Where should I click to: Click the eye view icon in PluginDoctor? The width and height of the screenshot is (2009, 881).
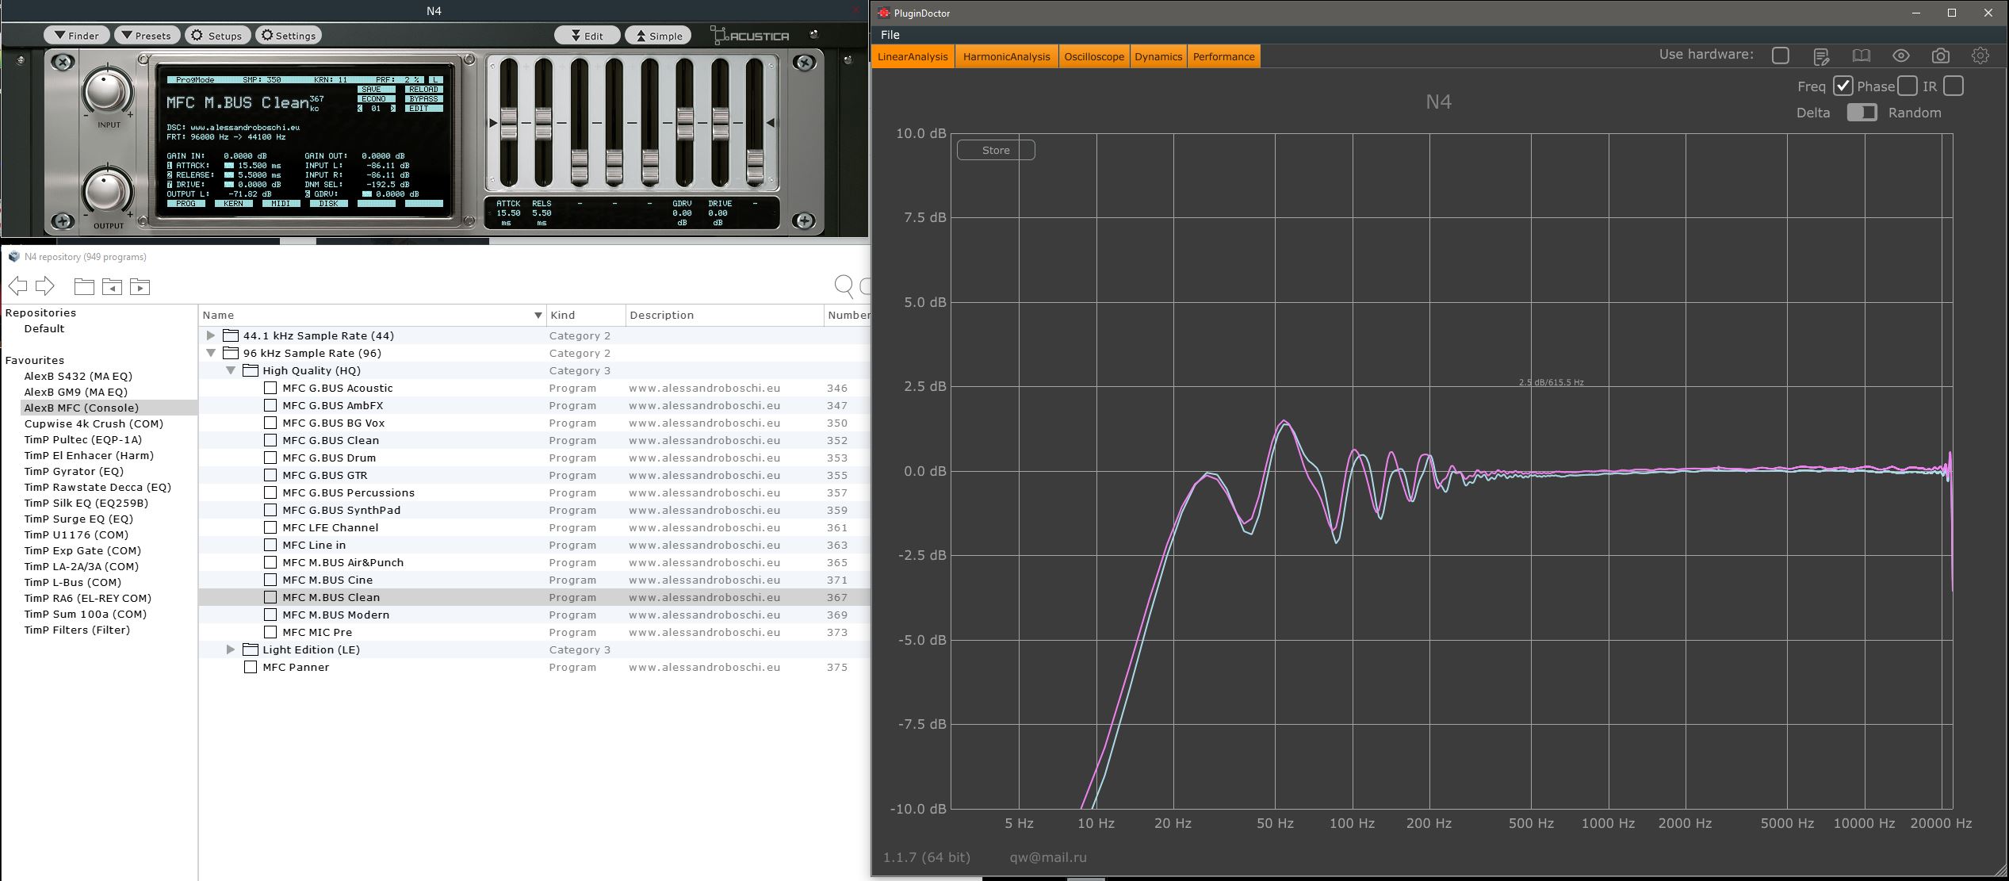[1900, 56]
